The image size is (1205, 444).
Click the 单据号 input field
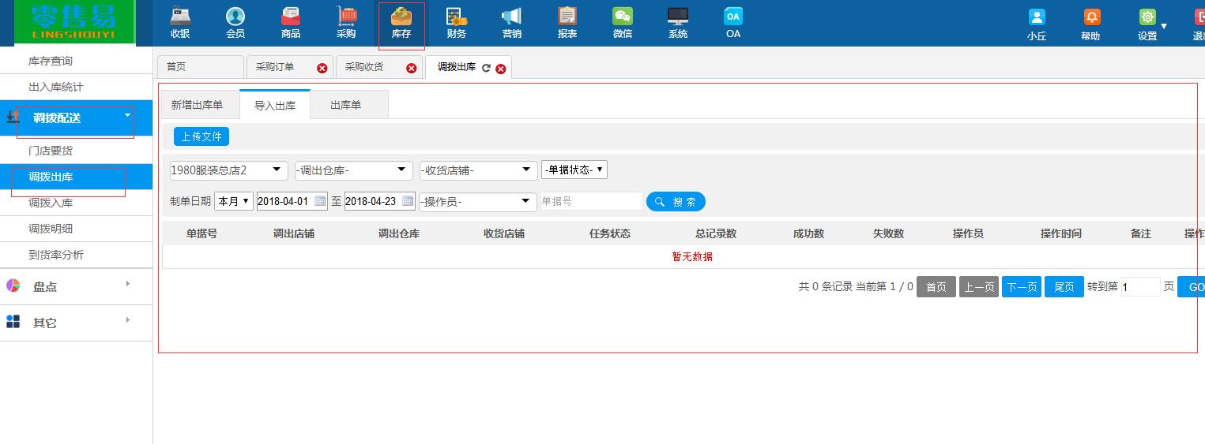[x=590, y=202]
